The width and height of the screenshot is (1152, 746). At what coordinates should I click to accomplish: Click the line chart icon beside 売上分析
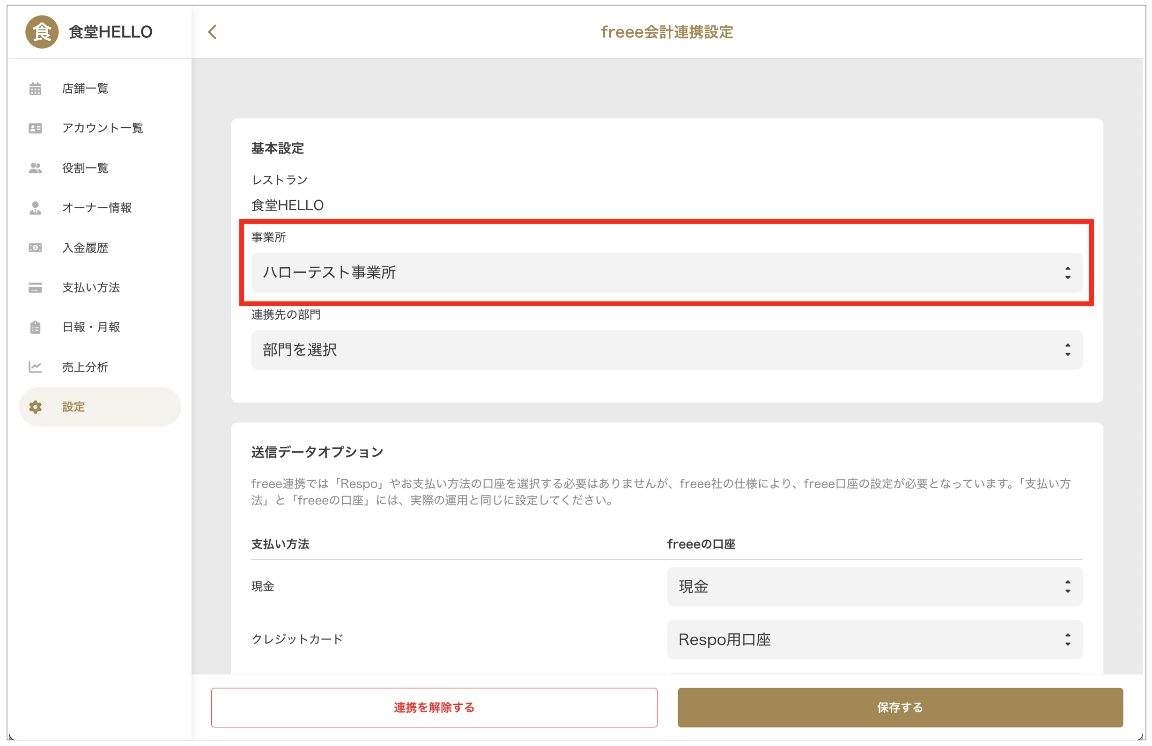[35, 367]
